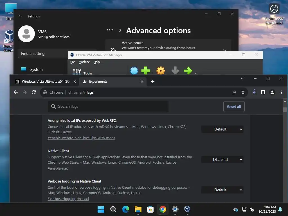Open File Explorer from taskbar

138,209
